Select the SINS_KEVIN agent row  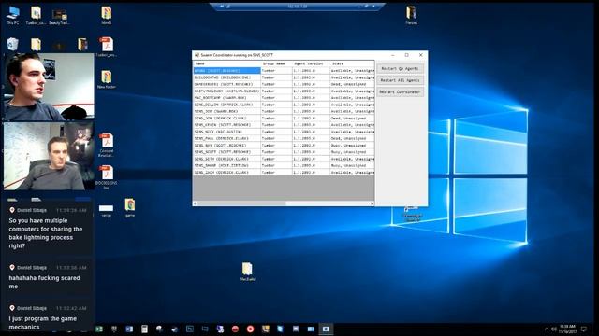coord(284,125)
